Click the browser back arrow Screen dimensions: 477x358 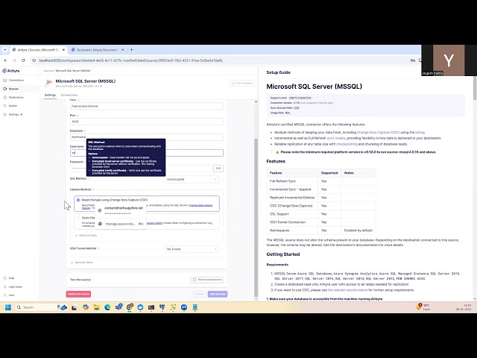tap(5, 60)
